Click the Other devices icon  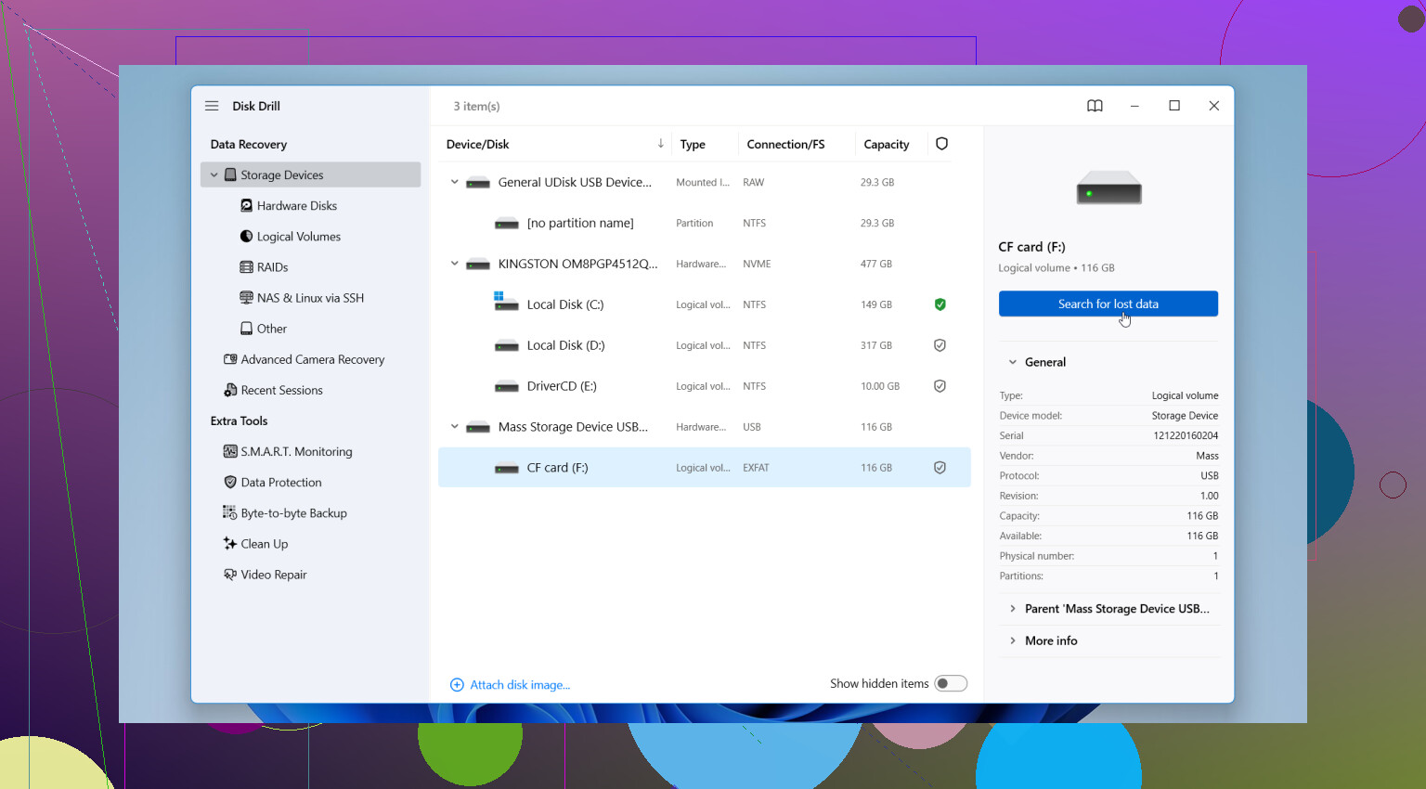pyautogui.click(x=246, y=329)
